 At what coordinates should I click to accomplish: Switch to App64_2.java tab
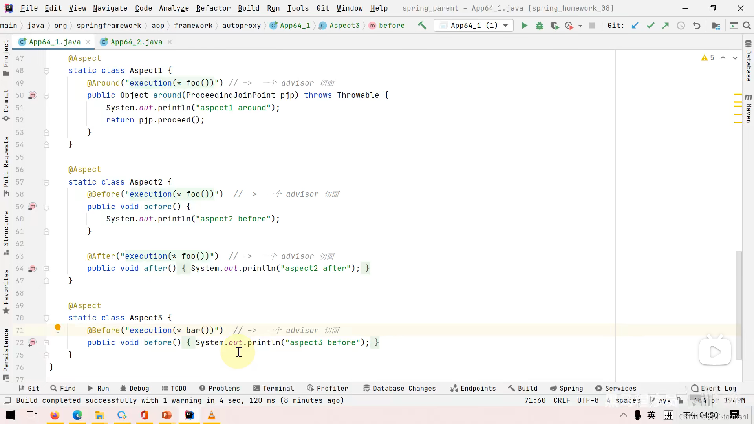[x=136, y=42]
